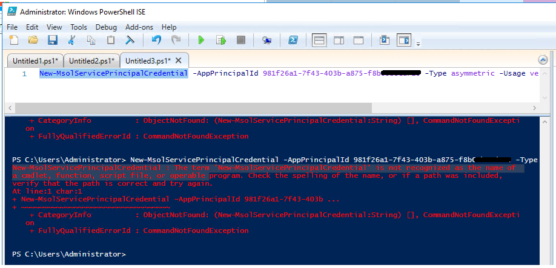Screen dimensions: 556x268
Task: Show the script pane maximized
Action: coord(359,41)
